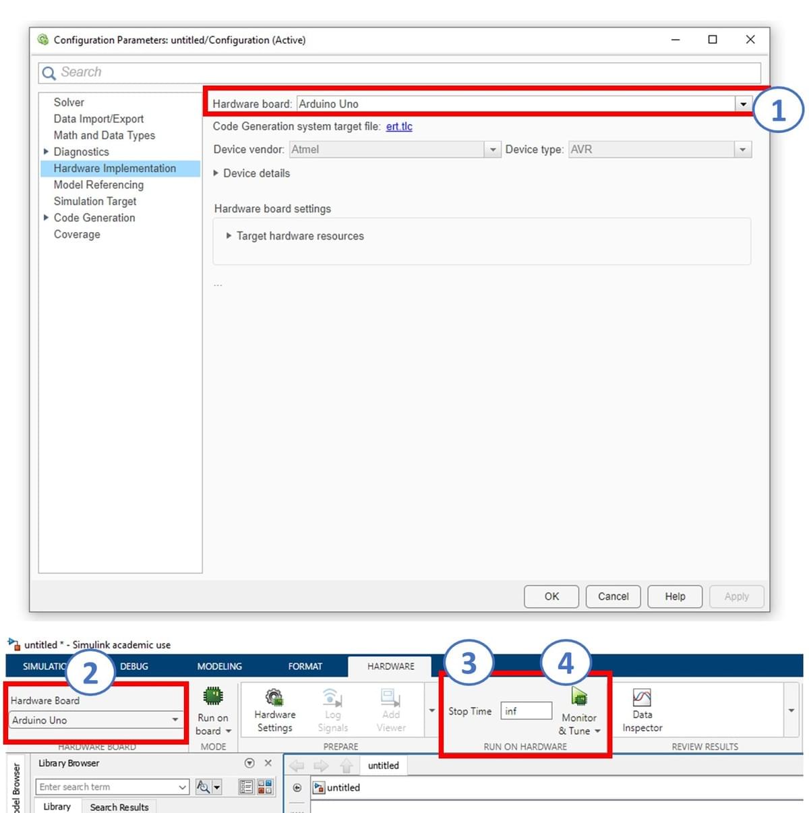The width and height of the screenshot is (809, 813).
Task: Select Math and Data Types category
Action: point(104,136)
